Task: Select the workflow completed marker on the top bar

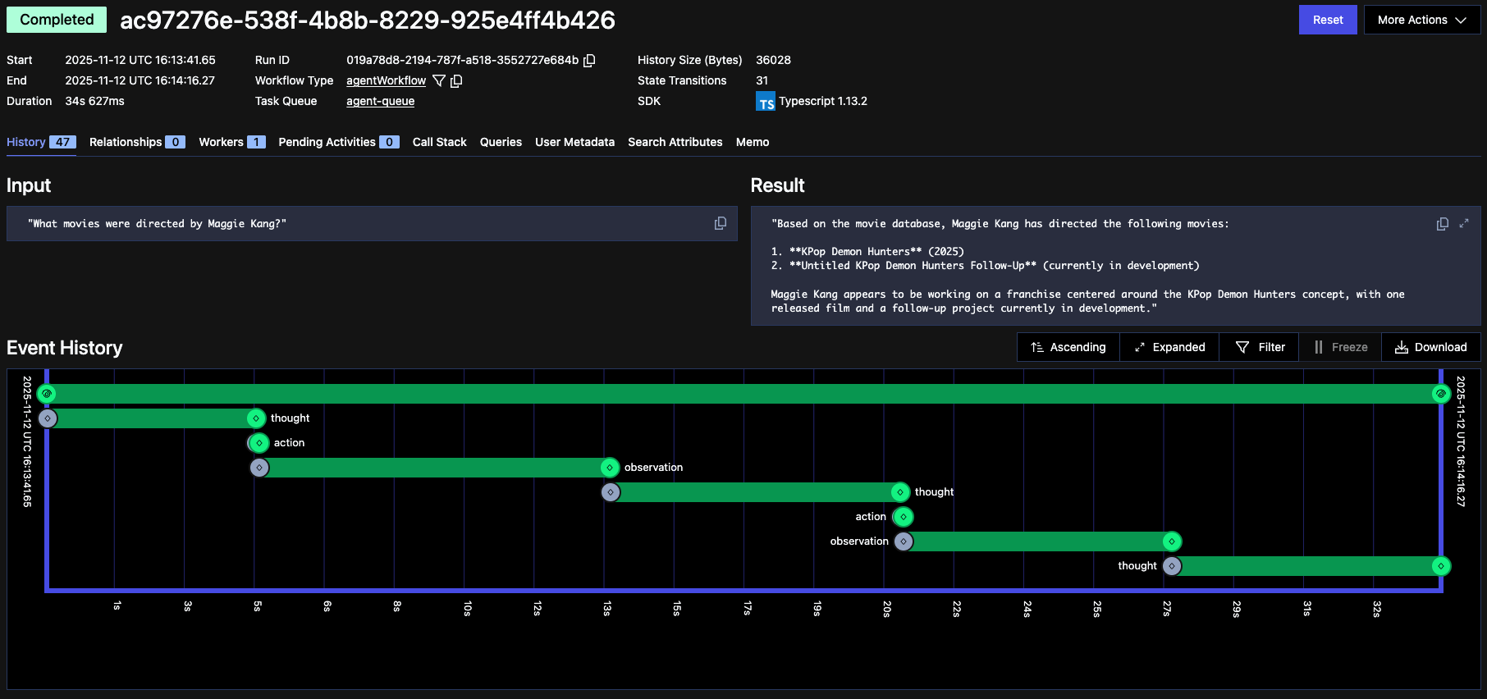Action: point(1441,394)
